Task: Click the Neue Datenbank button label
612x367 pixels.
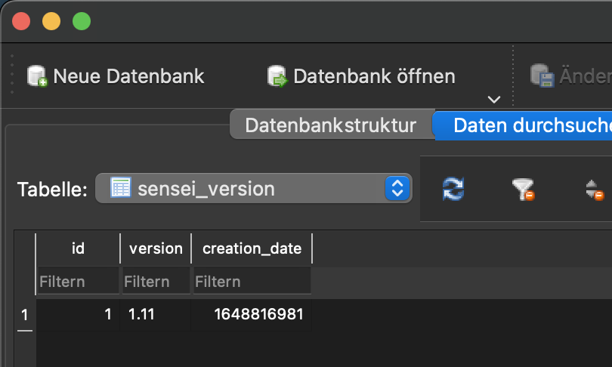Action: [x=128, y=76]
